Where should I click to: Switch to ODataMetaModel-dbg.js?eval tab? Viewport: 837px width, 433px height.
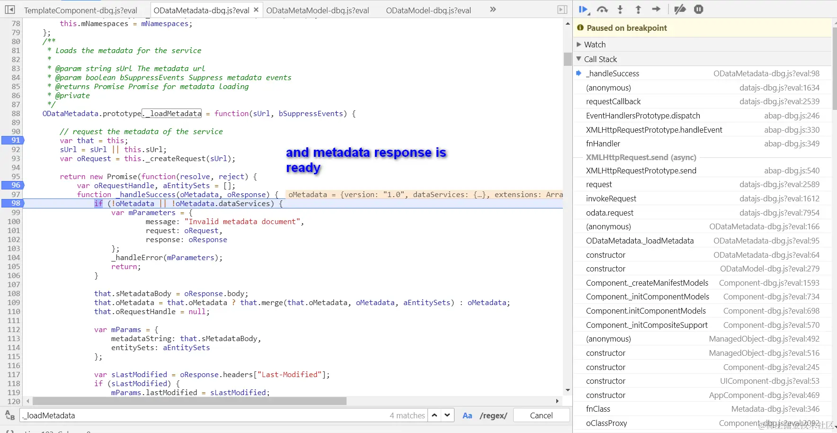[318, 10]
